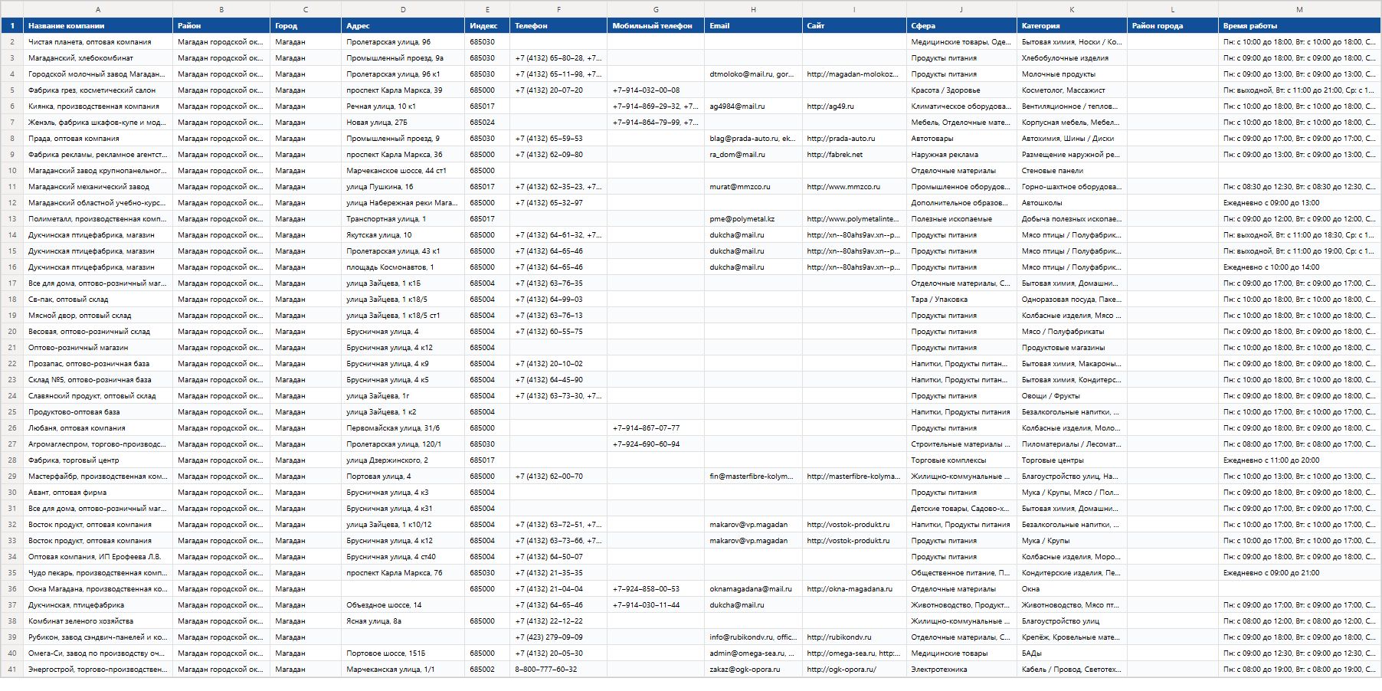Select mobile number '+7–924–690–60–94'

coord(656,444)
